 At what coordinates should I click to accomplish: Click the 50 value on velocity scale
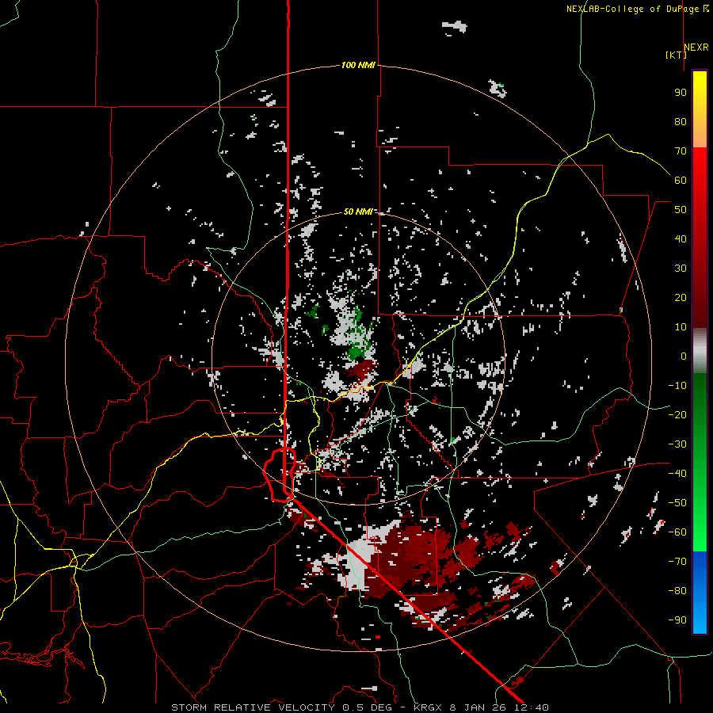[681, 210]
